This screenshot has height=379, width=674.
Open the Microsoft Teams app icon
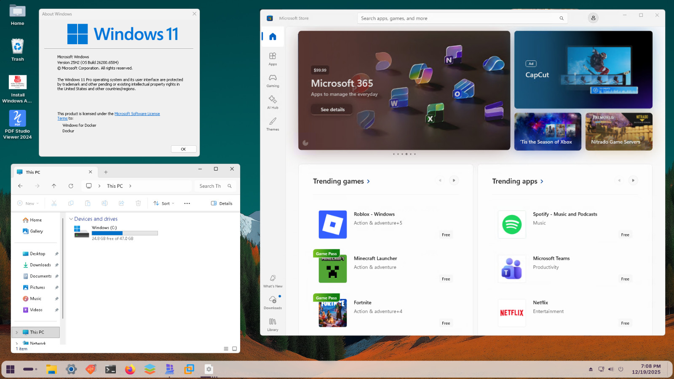click(512, 269)
